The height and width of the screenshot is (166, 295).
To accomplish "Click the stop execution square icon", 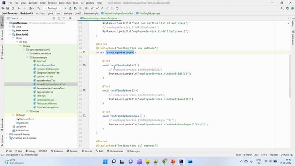I will click(x=80, y=8).
